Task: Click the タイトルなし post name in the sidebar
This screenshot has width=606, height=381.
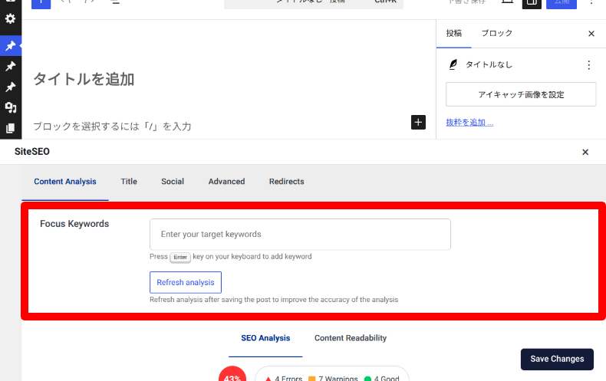Action: coord(489,64)
